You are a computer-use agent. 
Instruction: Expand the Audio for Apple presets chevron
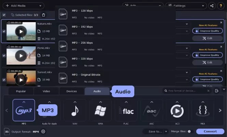[49, 102]
